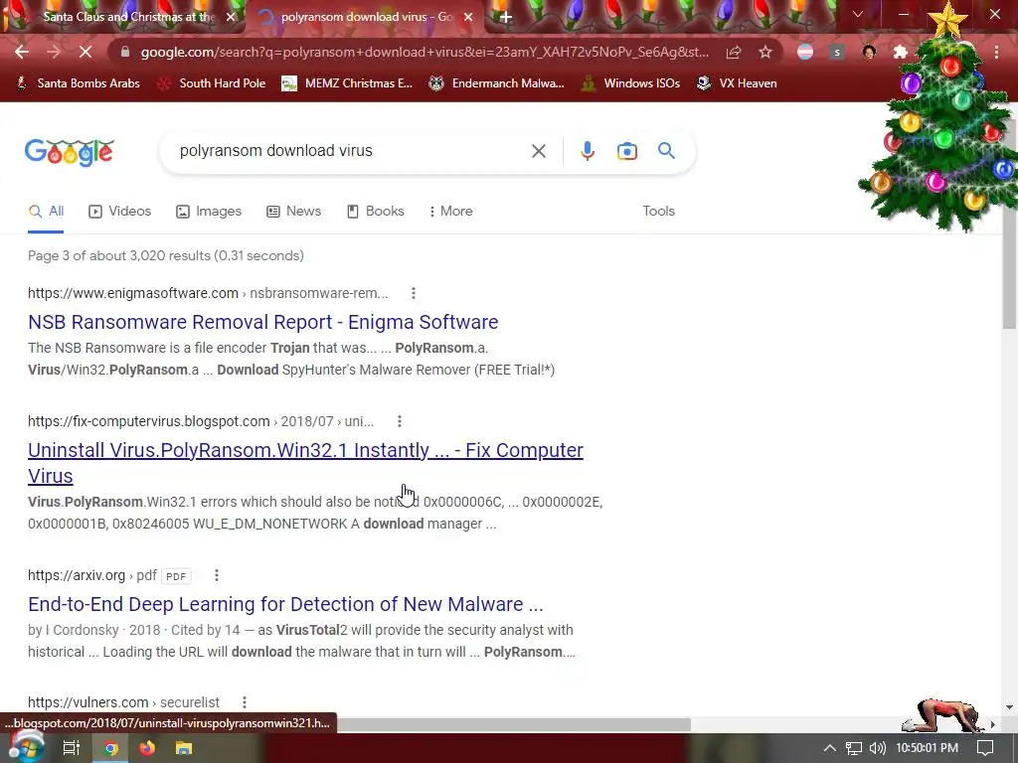Click the Chrome taskbar icon
The image size is (1018, 763).
(110, 748)
